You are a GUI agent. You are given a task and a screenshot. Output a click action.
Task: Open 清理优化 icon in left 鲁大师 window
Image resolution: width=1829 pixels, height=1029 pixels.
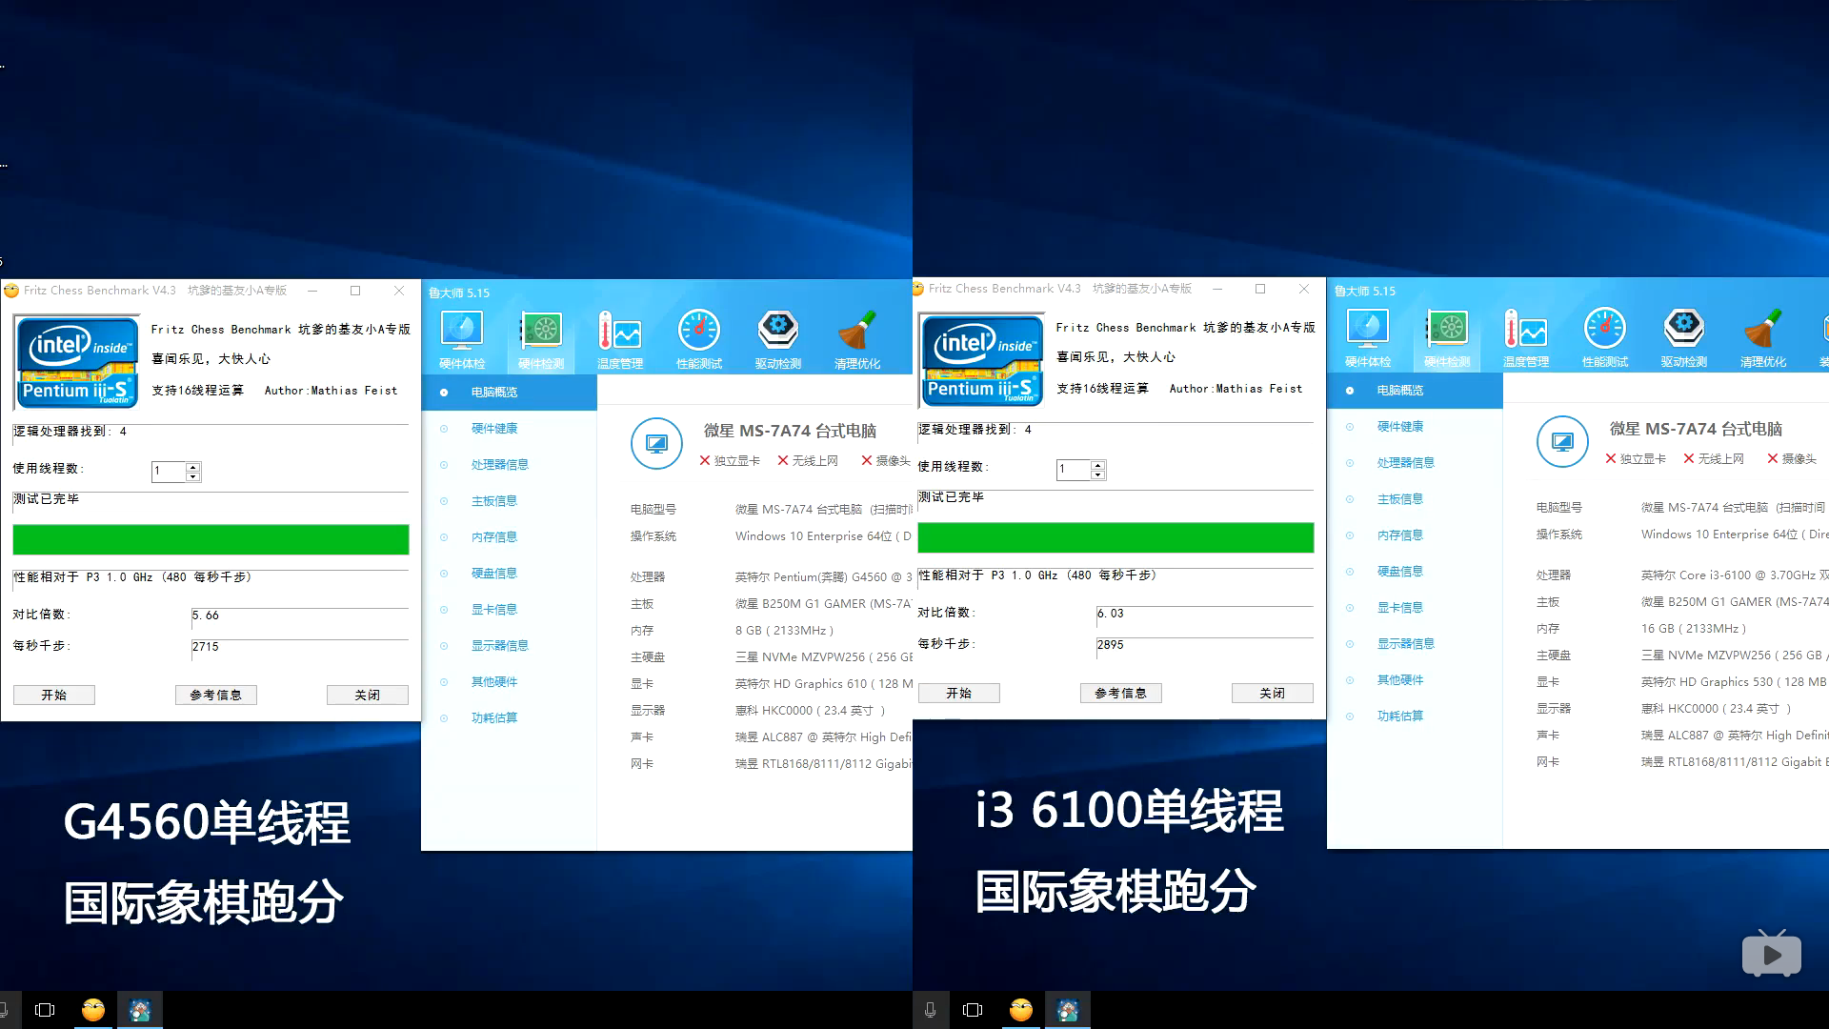click(x=857, y=340)
